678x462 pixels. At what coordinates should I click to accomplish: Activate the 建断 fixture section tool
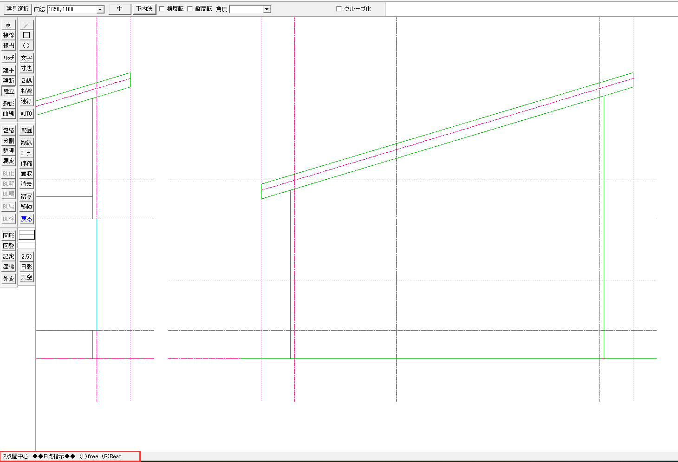coord(9,81)
